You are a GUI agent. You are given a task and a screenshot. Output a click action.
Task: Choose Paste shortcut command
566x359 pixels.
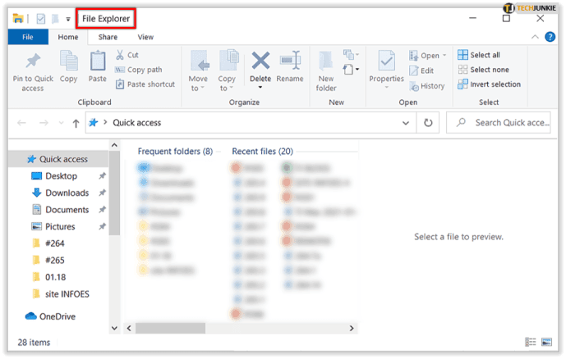(x=145, y=84)
